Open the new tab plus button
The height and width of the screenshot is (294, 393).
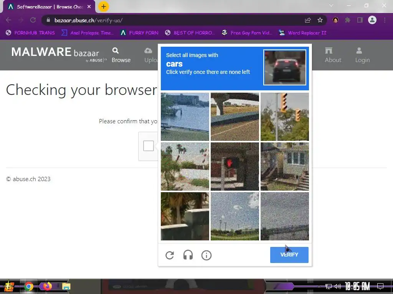pyautogui.click(x=104, y=7)
